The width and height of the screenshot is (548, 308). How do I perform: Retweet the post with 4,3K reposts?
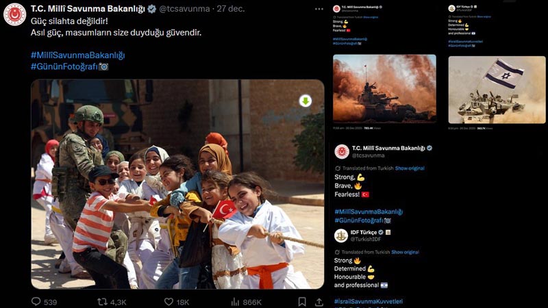(102, 301)
